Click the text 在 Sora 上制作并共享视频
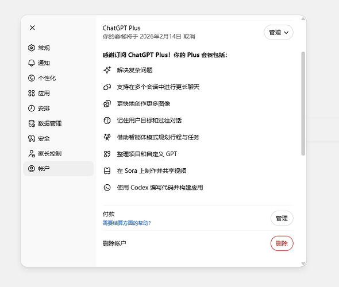 coord(152,171)
